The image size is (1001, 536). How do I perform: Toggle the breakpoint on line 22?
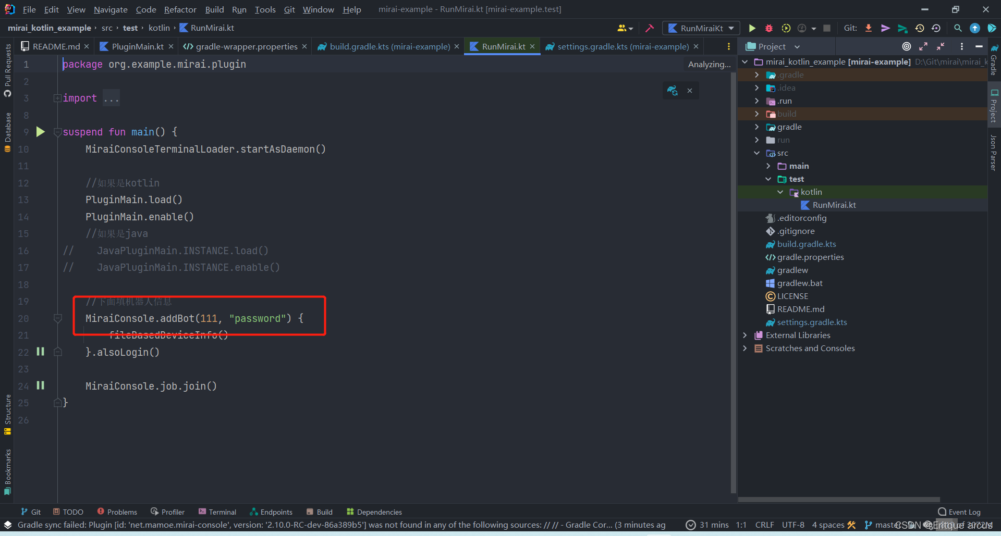tap(41, 352)
